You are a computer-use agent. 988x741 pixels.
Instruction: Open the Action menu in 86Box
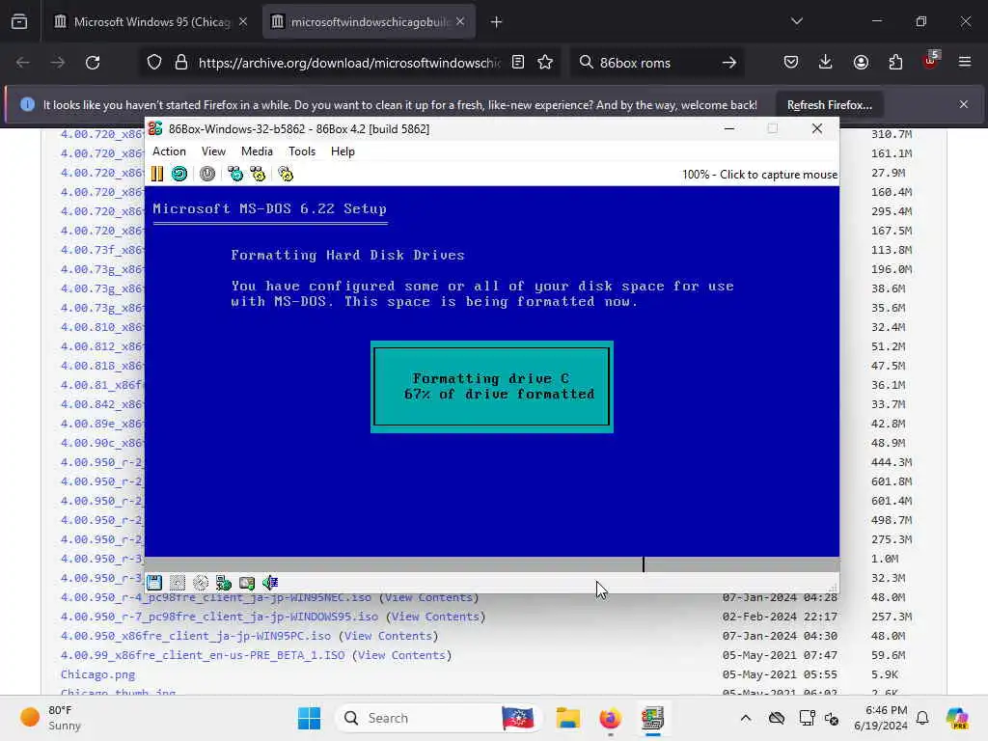tap(170, 151)
